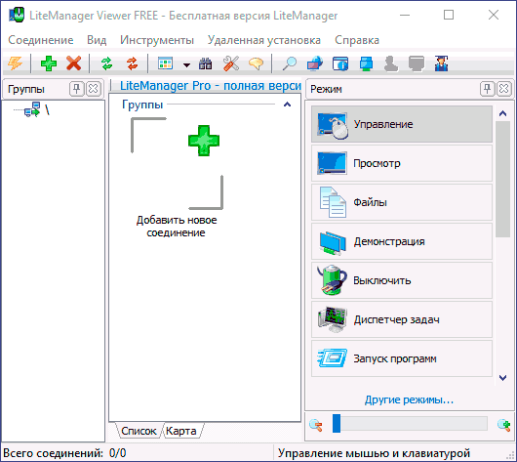Screen dimensions: 517x462
Task: Click the LiteManager app icon in title bar
Action: coord(17,16)
